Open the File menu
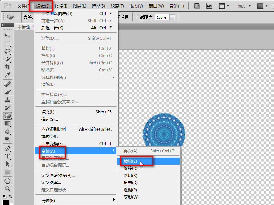This screenshot has height=205, width=274. (24, 6)
